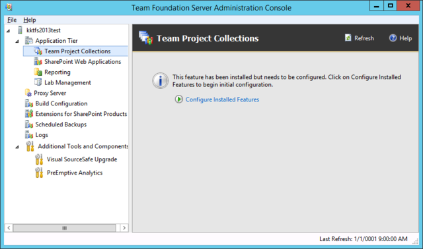
Task: Click the Refresh icon in the header
Action: coord(348,38)
